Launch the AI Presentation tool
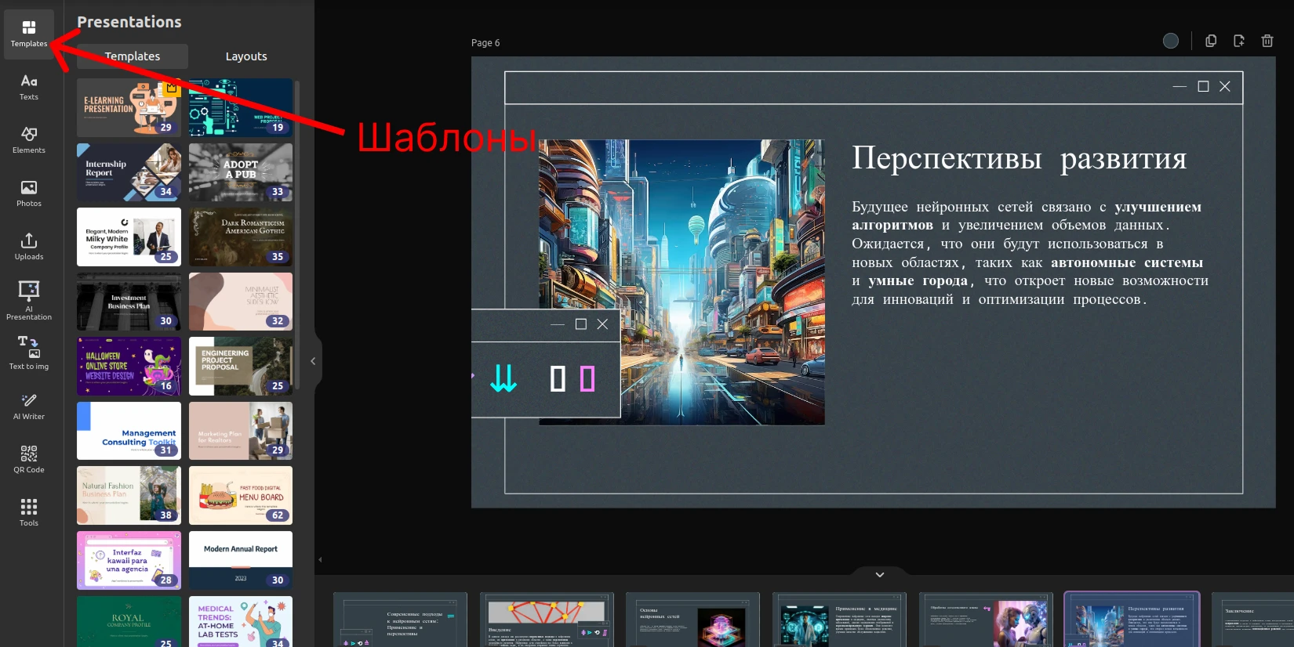Screen dimensions: 1294x647 29,301
